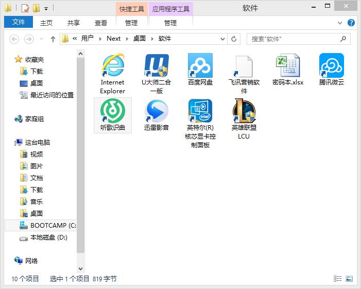
Task: Open the quick access toolbar customize dropdown
Action: [x=46, y=9]
